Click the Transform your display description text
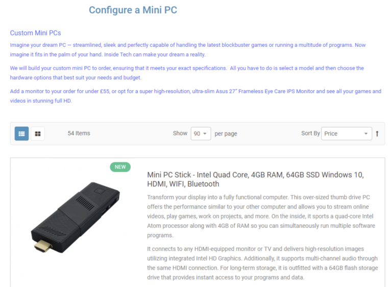Viewport: 392px width, 287px height. pos(261,216)
